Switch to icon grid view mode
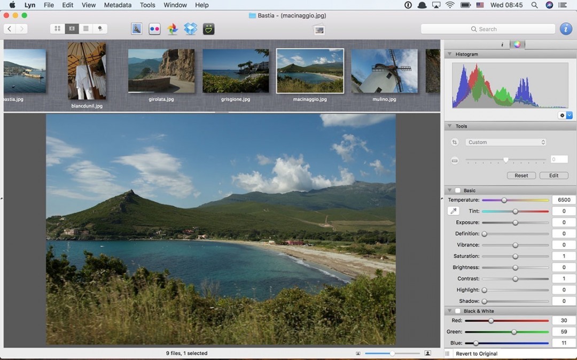The width and height of the screenshot is (577, 360). [58, 29]
